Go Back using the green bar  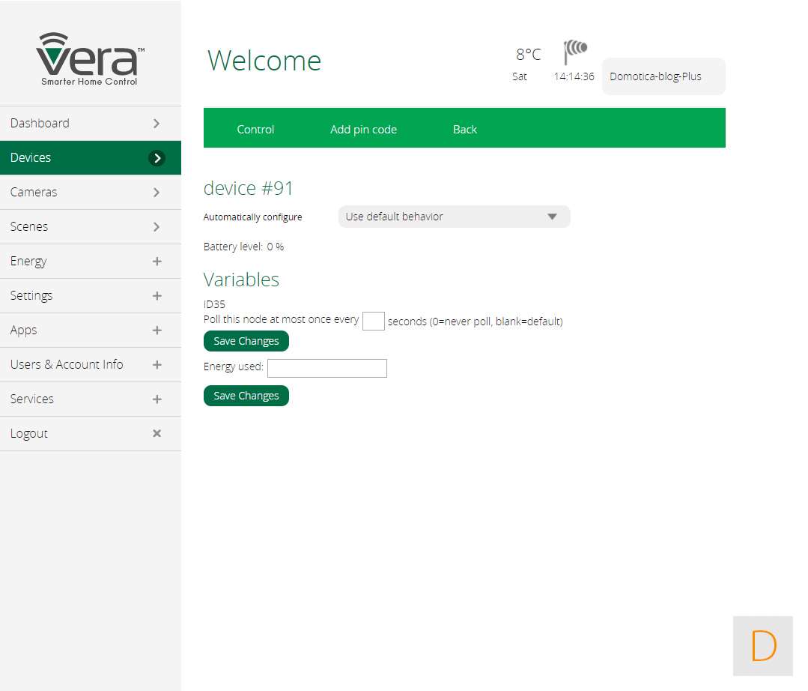pos(464,129)
